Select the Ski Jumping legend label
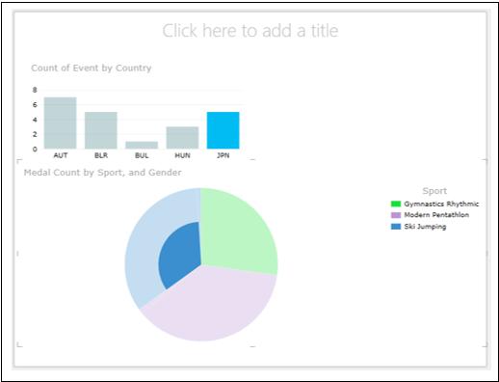This screenshot has width=499, height=382. tap(425, 227)
